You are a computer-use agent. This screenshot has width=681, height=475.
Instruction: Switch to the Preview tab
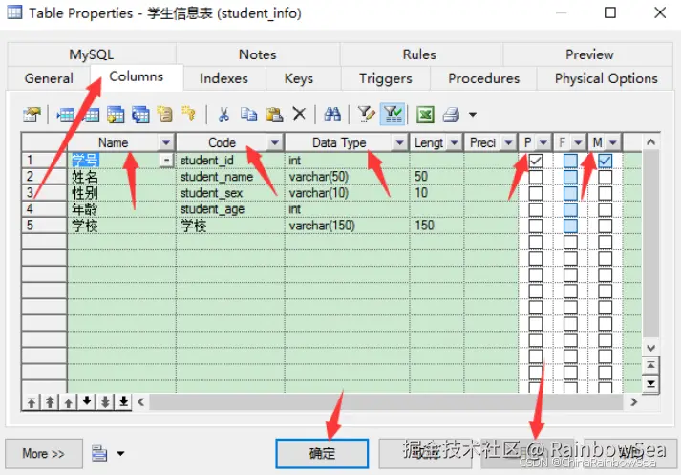pyautogui.click(x=589, y=54)
